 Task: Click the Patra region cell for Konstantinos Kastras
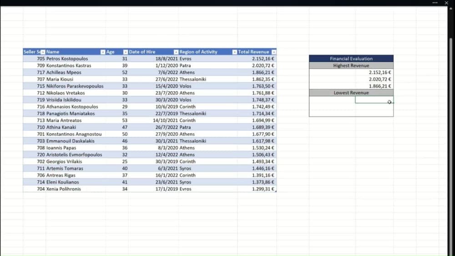click(208, 65)
